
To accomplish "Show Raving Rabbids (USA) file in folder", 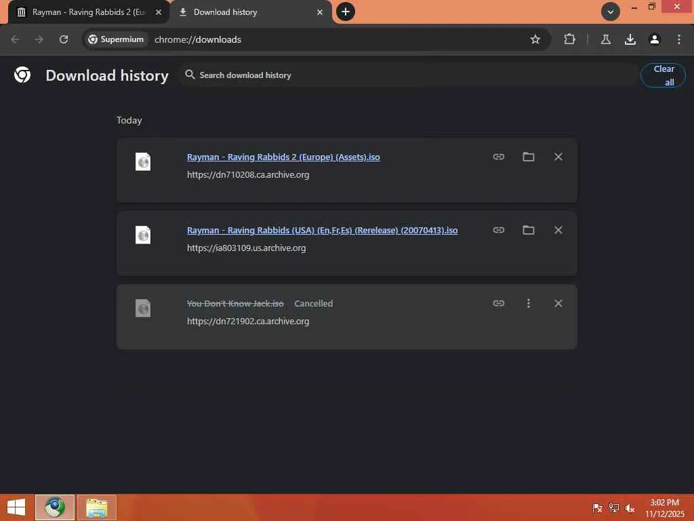I will click(528, 230).
